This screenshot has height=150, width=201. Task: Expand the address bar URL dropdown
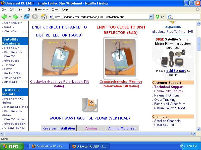151,17
